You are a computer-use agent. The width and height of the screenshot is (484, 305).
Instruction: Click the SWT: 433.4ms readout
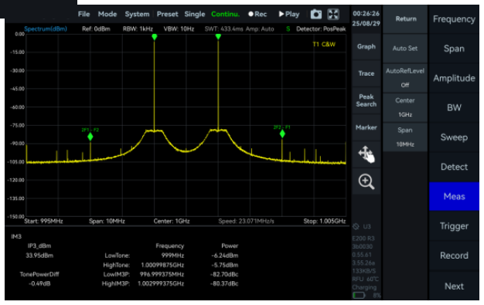223,29
